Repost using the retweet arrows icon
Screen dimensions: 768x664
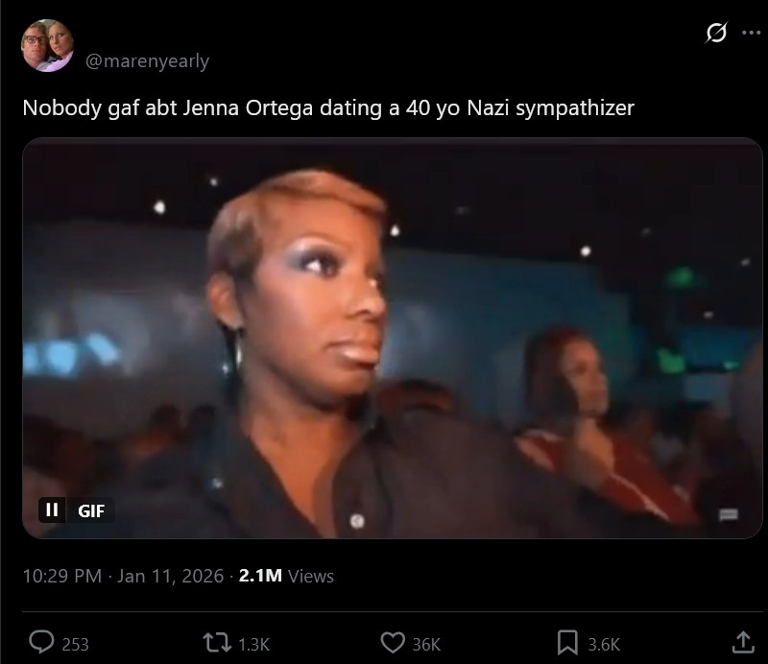pyautogui.click(x=217, y=643)
